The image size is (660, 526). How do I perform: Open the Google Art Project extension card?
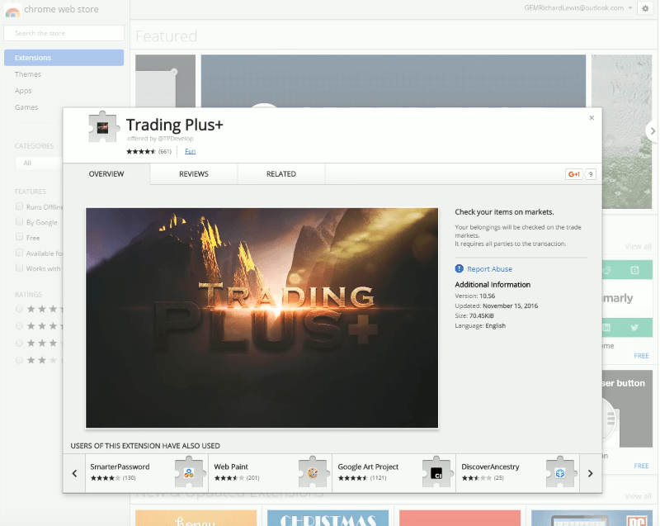tap(394, 473)
